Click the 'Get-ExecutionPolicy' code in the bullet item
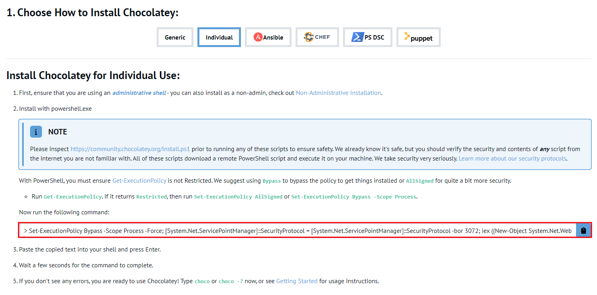Viewport: 597px width, 295px height. (72, 197)
